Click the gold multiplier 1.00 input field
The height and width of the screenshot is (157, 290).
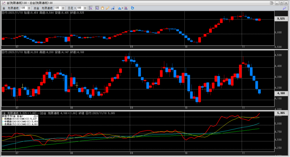(24, 8)
